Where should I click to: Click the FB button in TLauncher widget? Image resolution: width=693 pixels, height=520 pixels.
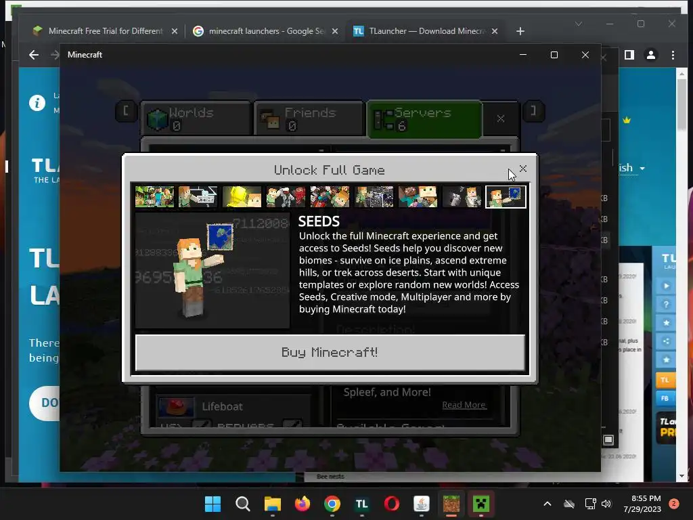665,398
